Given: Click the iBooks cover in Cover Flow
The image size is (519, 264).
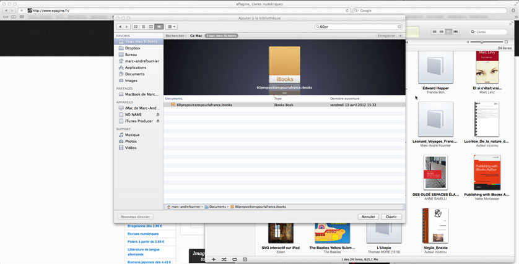Looking at the screenshot, I should click(284, 65).
